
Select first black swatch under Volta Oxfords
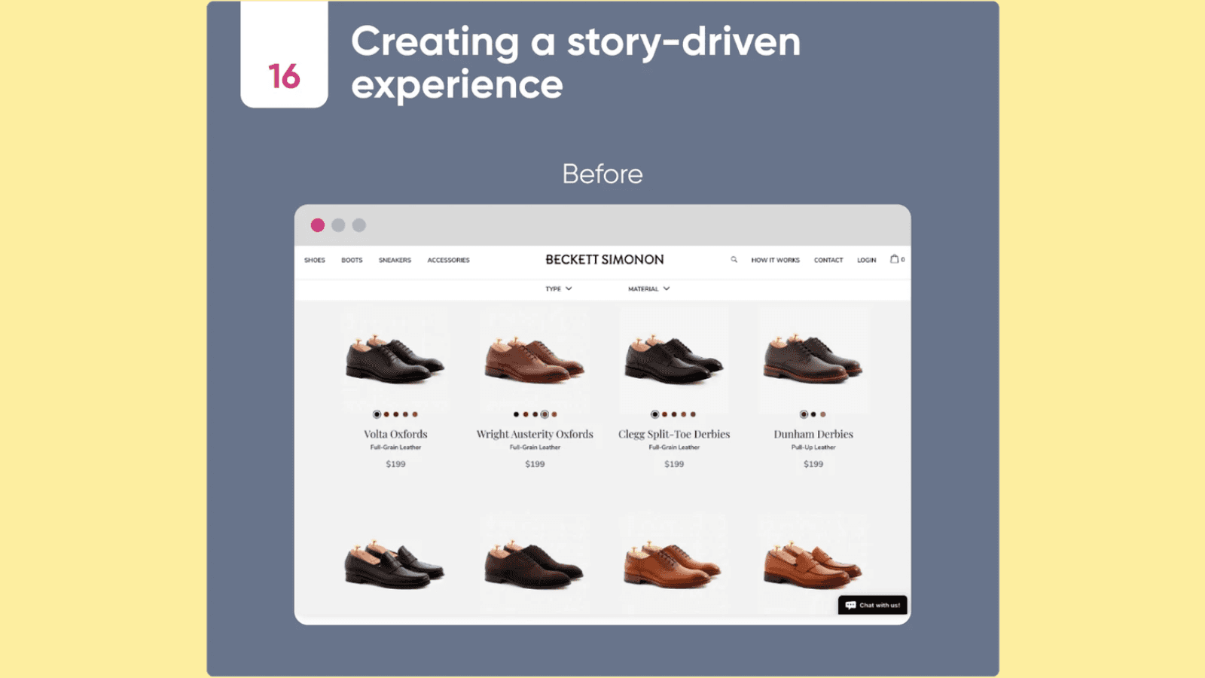coord(377,414)
